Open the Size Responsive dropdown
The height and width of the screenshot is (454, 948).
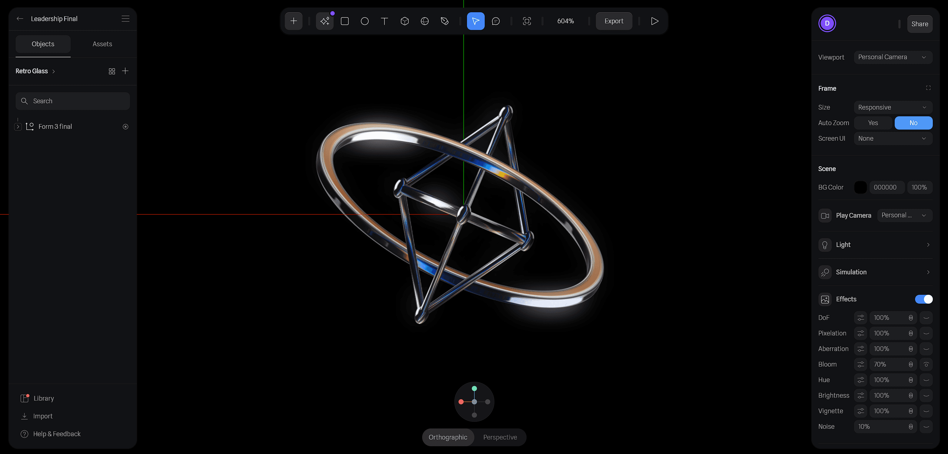pos(893,107)
